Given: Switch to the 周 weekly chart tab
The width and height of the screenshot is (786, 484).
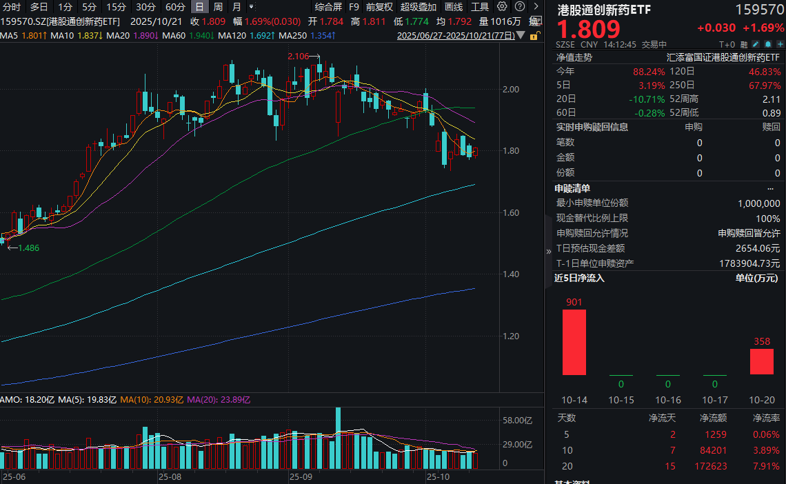Looking at the screenshot, I should pyautogui.click(x=219, y=6).
